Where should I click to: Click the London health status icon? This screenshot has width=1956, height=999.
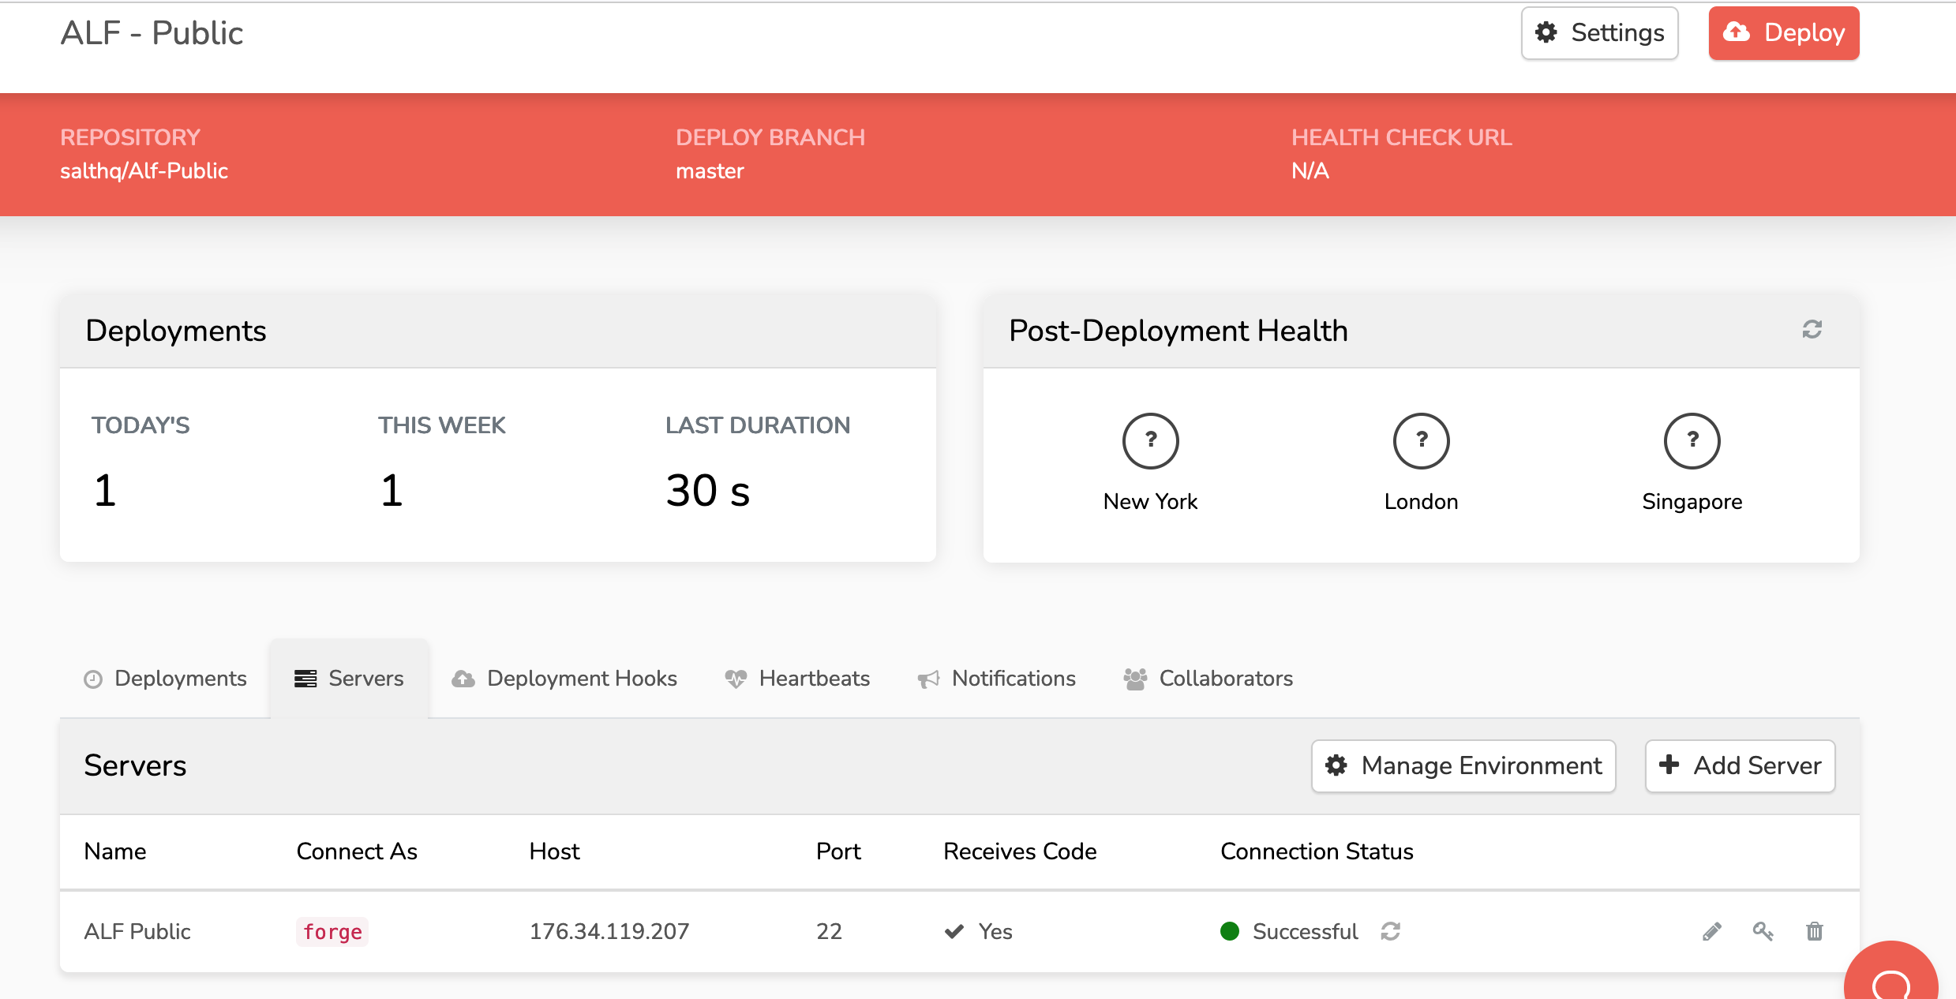coord(1421,441)
